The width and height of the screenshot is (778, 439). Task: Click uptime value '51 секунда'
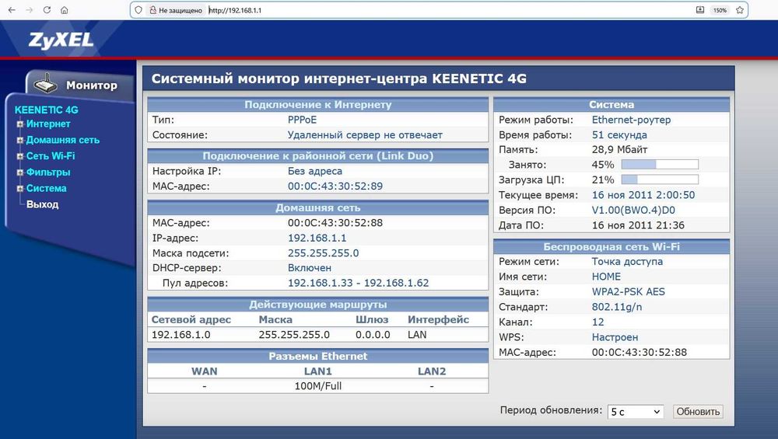click(619, 134)
